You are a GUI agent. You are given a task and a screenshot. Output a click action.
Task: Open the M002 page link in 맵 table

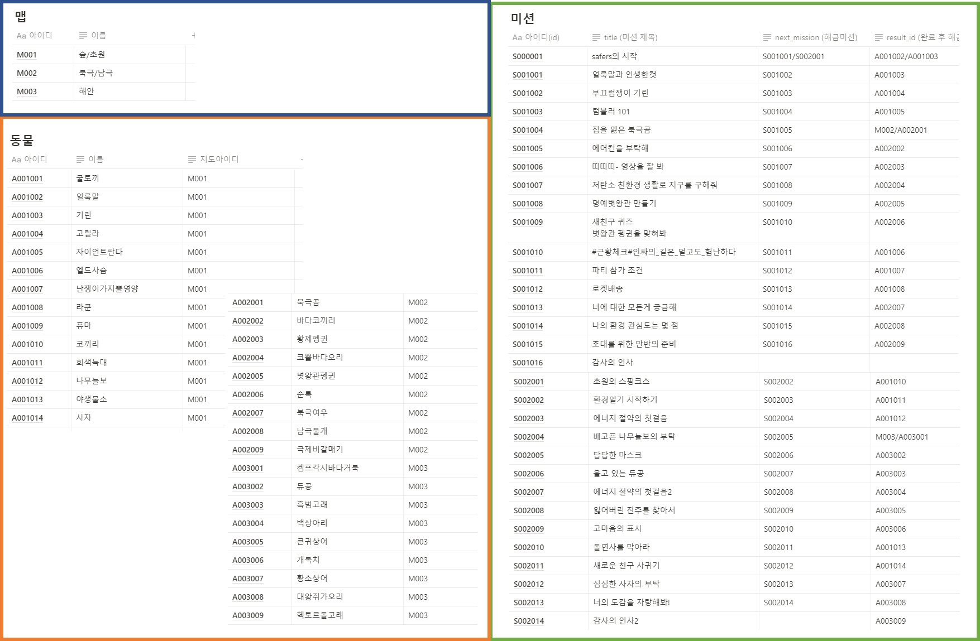click(27, 73)
